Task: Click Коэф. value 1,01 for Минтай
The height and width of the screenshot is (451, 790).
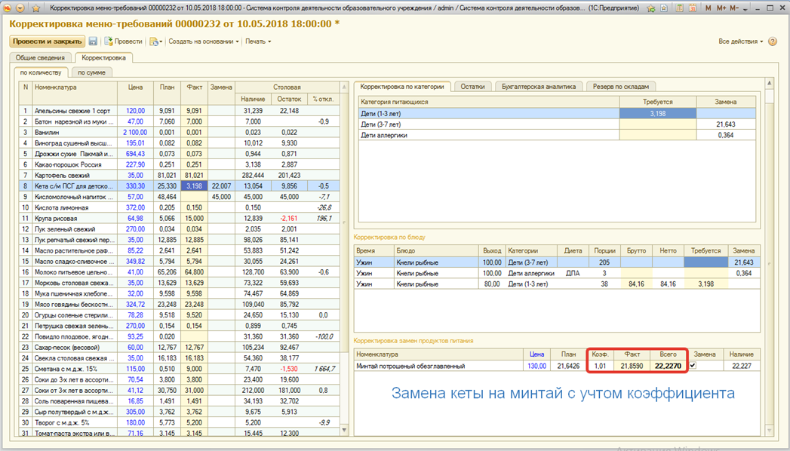Action: (600, 366)
